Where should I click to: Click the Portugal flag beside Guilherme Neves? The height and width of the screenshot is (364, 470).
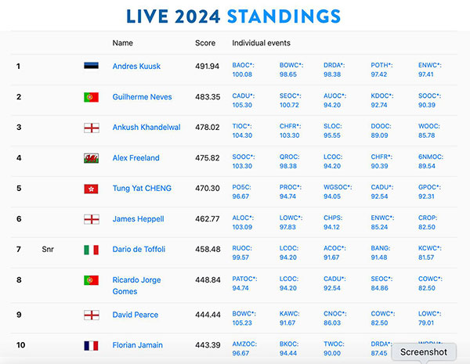91,97
